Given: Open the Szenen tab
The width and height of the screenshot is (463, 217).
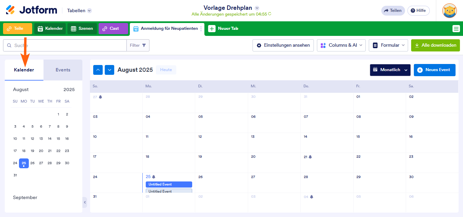Looking at the screenshot, I should click(82, 29).
